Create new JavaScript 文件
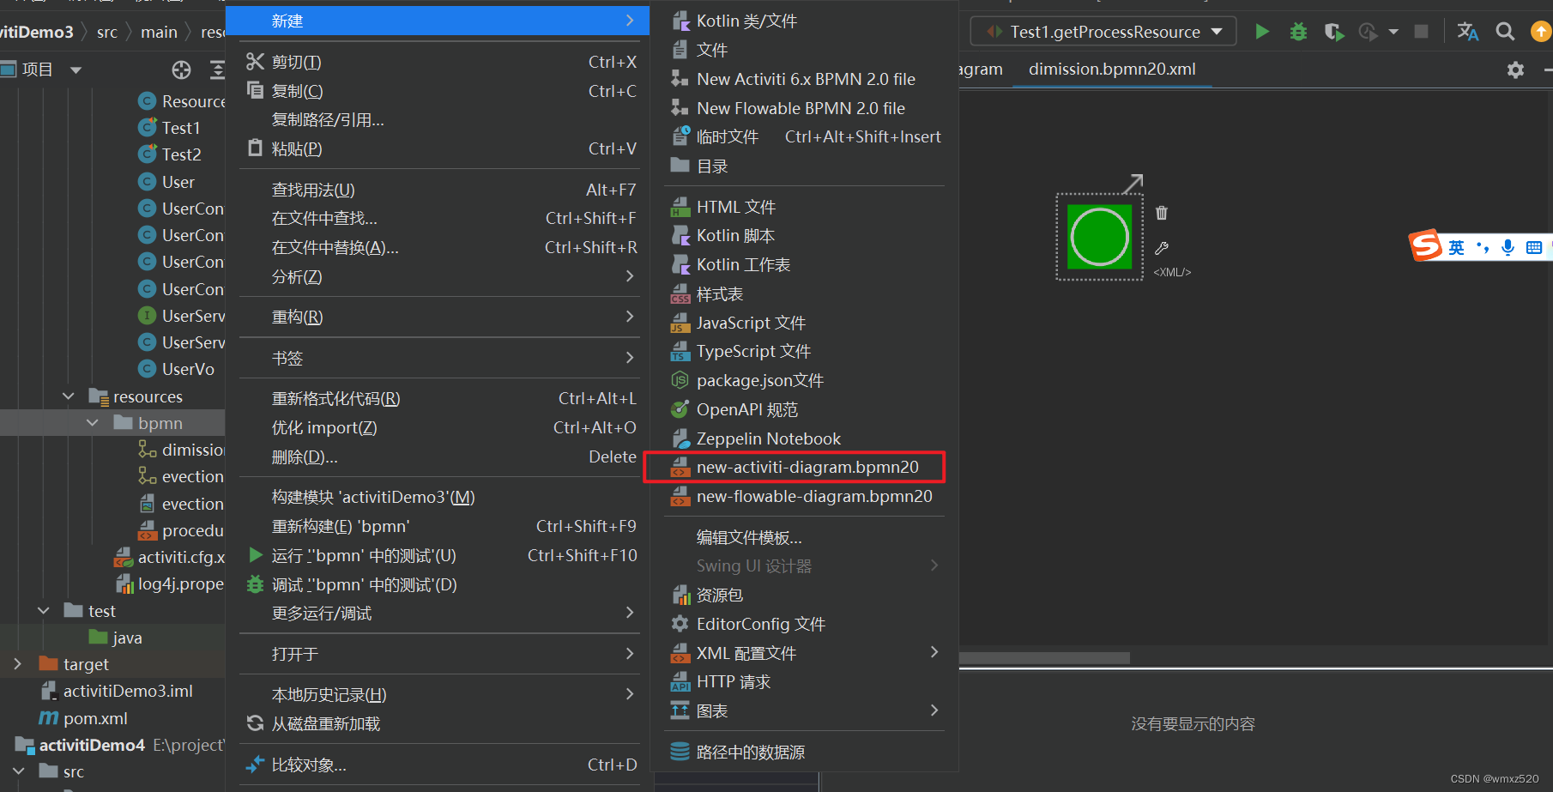Image resolution: width=1553 pixels, height=792 pixels. 804,323
